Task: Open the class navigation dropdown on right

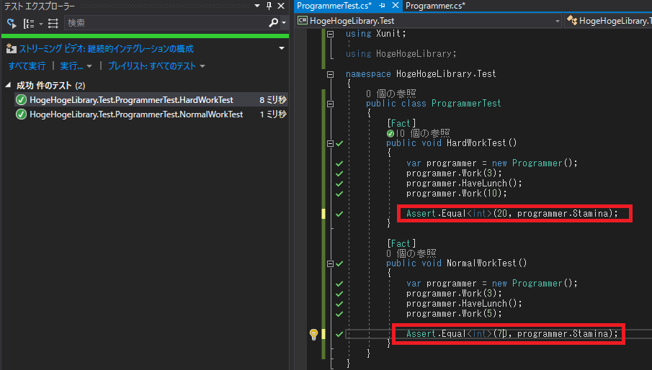Action: (608, 21)
